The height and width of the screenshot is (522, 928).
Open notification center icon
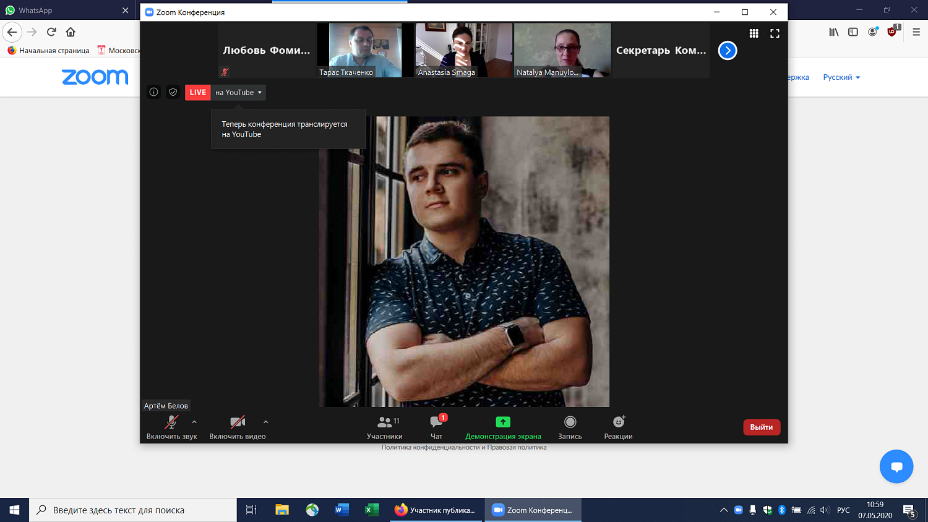click(x=909, y=511)
